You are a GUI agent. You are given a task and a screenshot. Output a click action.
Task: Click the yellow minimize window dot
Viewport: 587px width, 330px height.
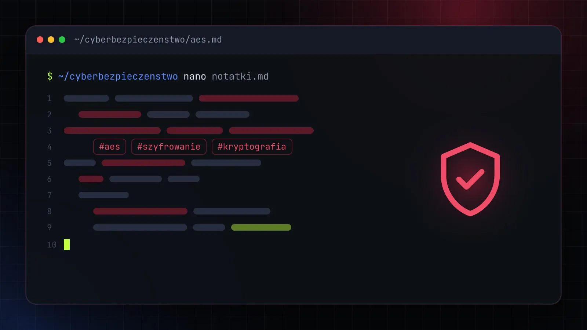[51, 40]
